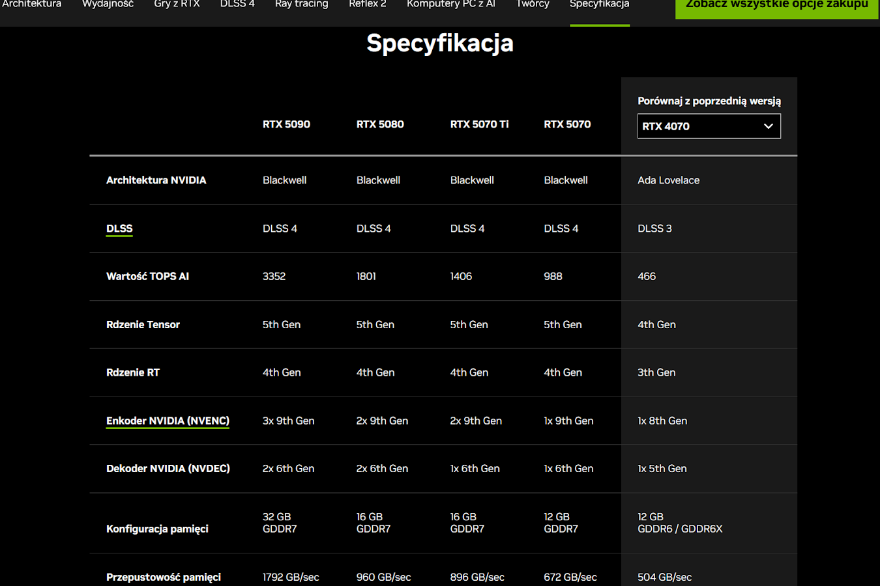
Task: Select the 1406 TOPS value
Action: click(461, 276)
